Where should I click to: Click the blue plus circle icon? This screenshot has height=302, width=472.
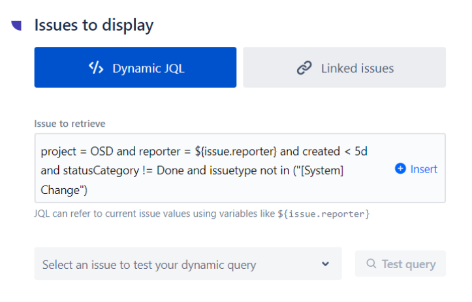401,169
